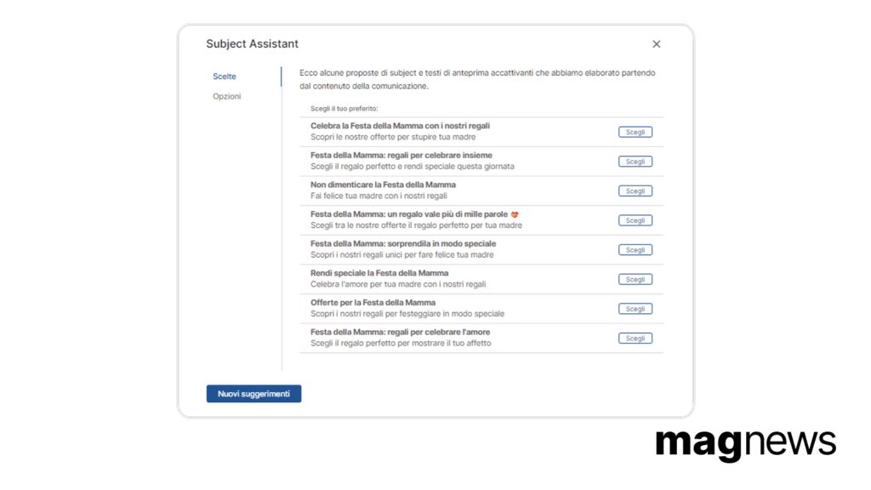Click subject 'Celebra la Festa della Mamma con i nostri regali'
Image resolution: width=871 pixels, height=490 pixels.
click(x=400, y=126)
